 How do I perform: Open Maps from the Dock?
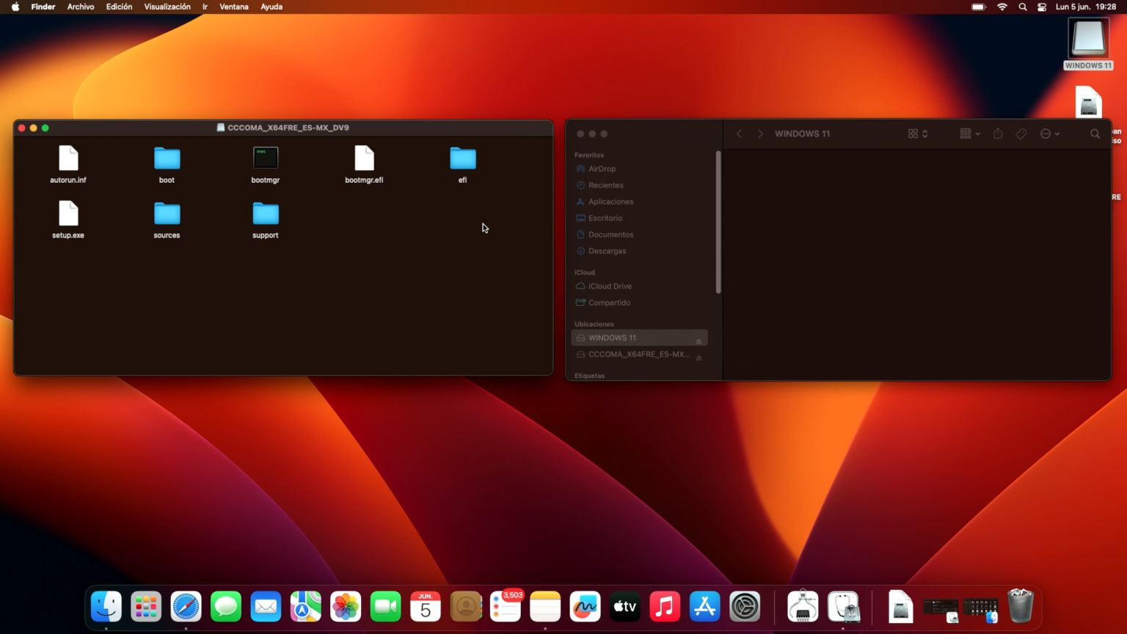(x=306, y=607)
